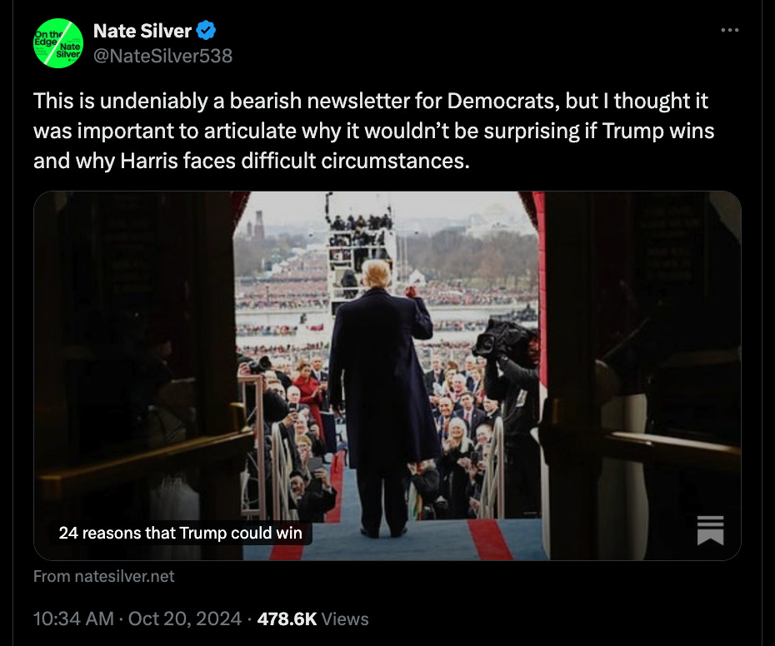775x646 pixels.
Task: Click the @NateSilver538 handle
Action: [162, 56]
